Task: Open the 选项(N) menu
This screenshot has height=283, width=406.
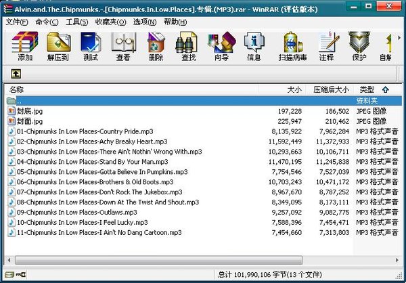Action: coord(145,22)
